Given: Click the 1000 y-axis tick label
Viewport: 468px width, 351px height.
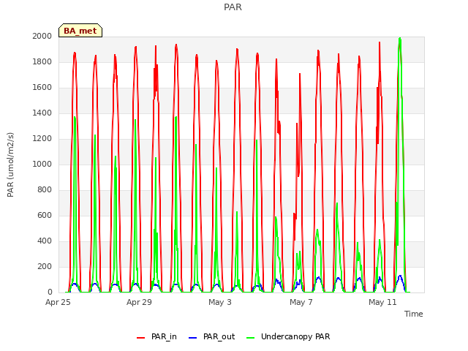Looking at the screenshot, I should pyautogui.click(x=42, y=164).
